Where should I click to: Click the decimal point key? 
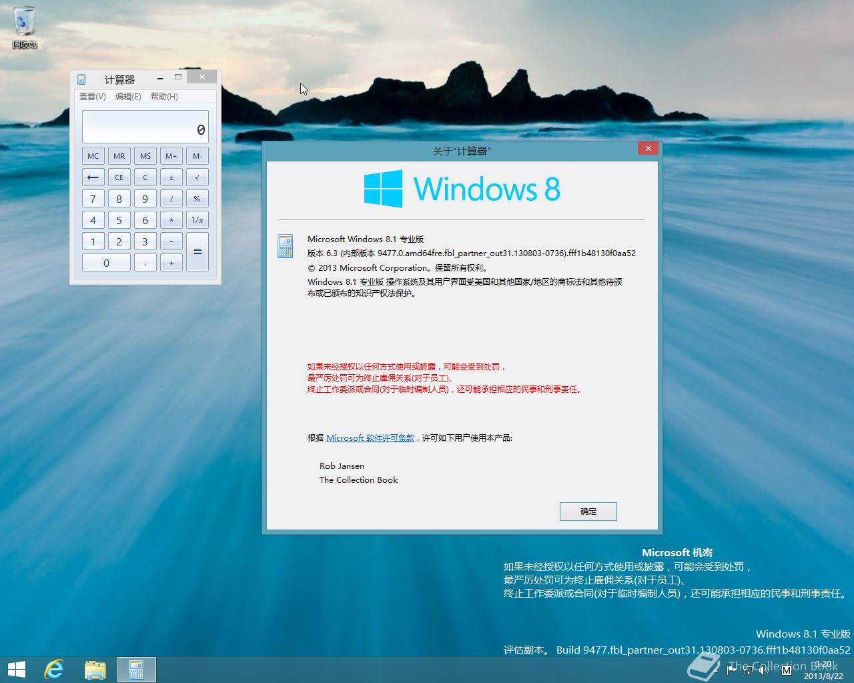click(145, 263)
